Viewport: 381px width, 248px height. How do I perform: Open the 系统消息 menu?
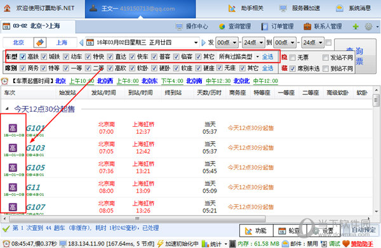[x=354, y=8]
